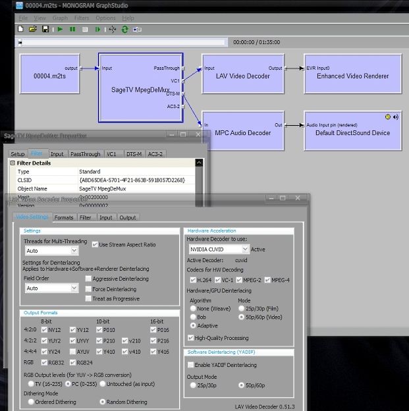Collapse the Filter Details section
This screenshot has width=409, height=411.
(12, 163)
